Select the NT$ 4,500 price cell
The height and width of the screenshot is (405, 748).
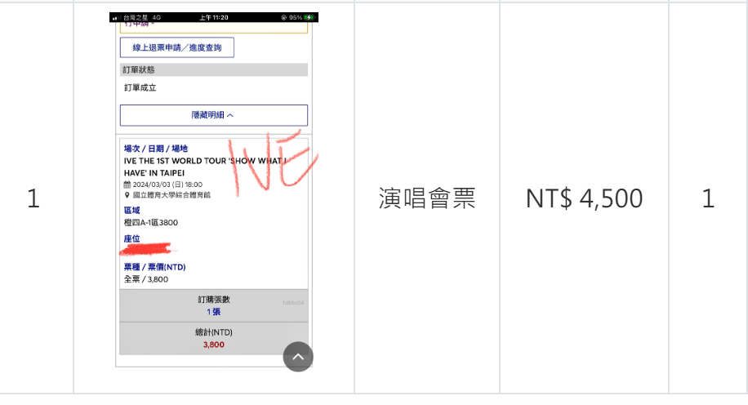pos(585,198)
